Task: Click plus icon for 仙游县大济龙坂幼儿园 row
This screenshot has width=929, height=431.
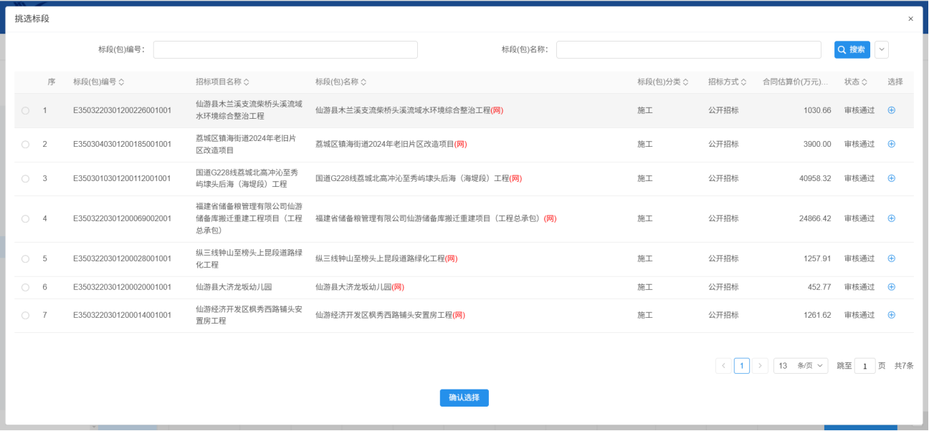Action: pyautogui.click(x=891, y=287)
